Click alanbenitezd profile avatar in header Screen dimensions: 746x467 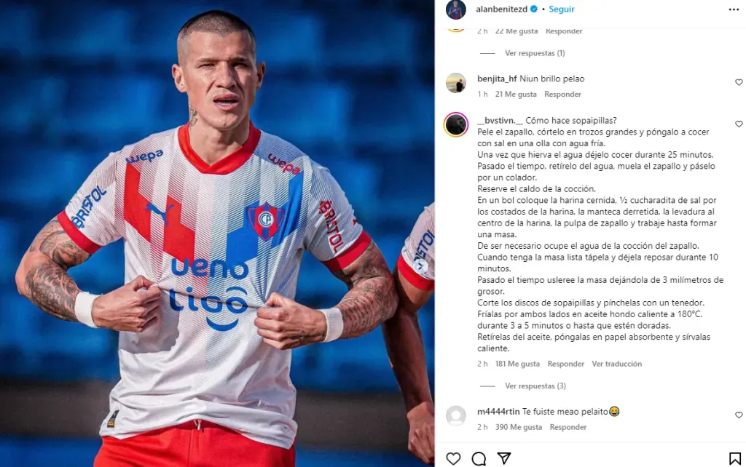tap(456, 9)
